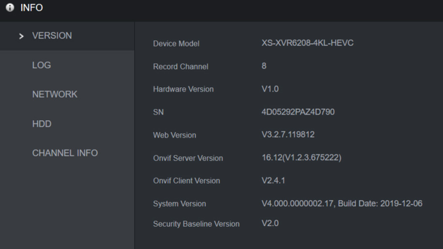This screenshot has width=443, height=249.
Task: Click the Web Version value V3.2.7.119812
Action: [x=288, y=135]
